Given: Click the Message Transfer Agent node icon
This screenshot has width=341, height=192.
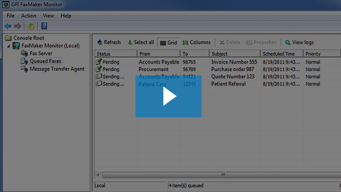Looking at the screenshot, I should pos(24,69).
